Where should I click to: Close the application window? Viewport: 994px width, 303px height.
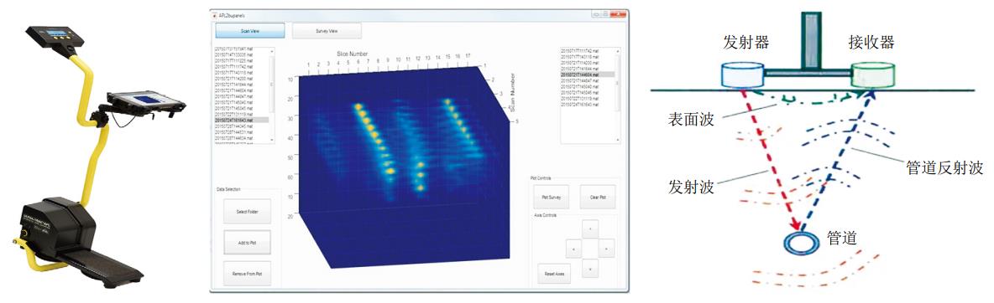click(x=618, y=14)
